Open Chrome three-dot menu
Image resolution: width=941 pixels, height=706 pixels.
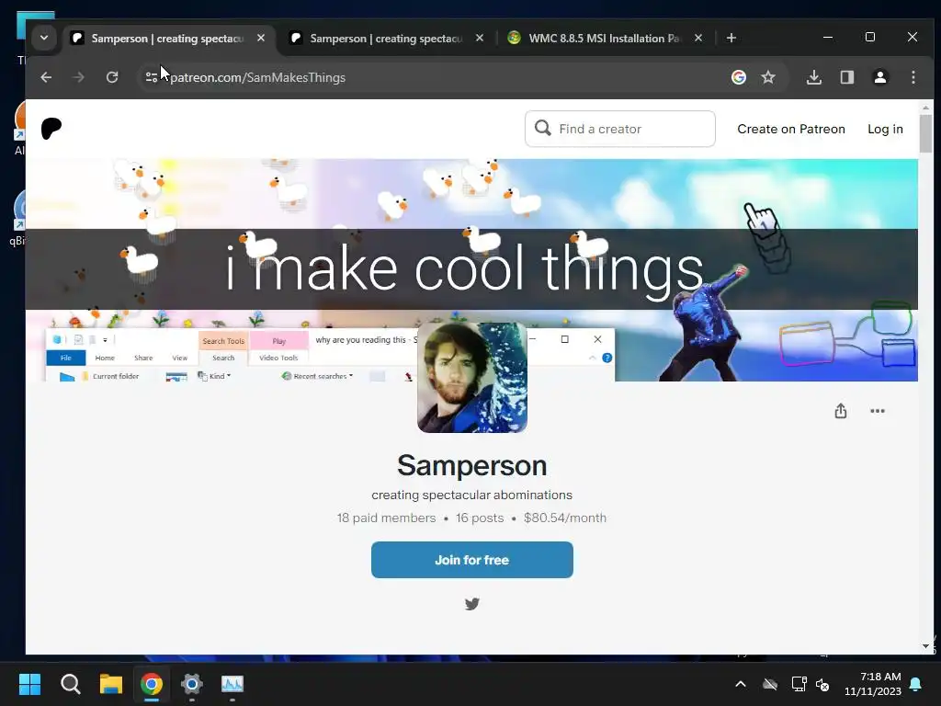pos(913,77)
